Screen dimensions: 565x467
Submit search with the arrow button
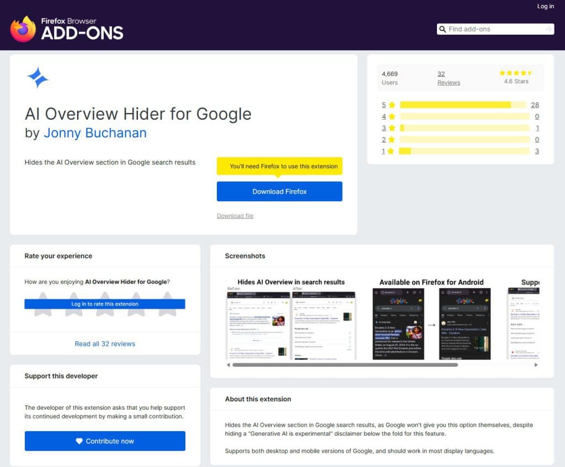(548, 29)
